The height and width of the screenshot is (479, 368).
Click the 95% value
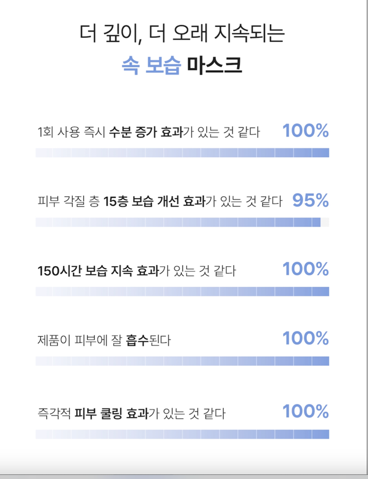[x=311, y=200]
